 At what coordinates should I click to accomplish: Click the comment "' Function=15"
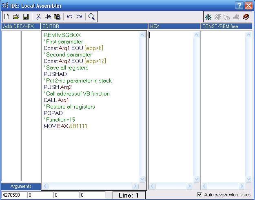(59, 120)
